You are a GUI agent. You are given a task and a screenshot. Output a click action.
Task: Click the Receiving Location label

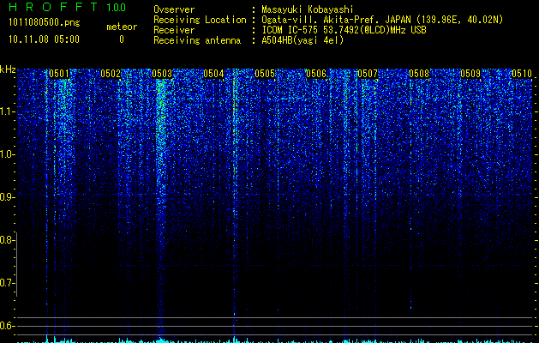(200, 20)
